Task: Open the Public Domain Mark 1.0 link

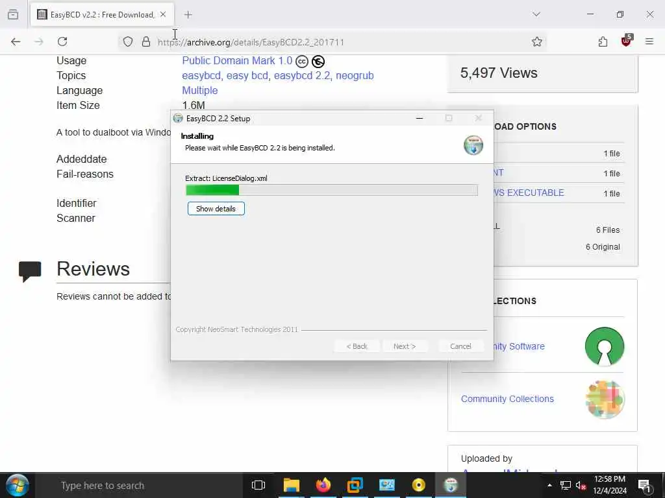Action: [x=237, y=60]
